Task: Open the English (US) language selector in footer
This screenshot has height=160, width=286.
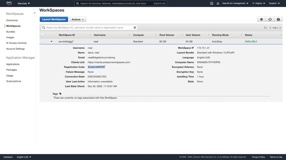Action: (x=24, y=157)
